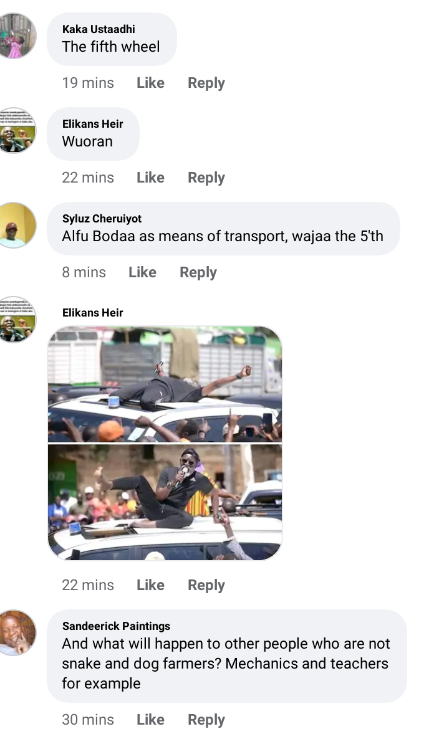Reply to Elikans Heir's photo comment
This screenshot has width=429, height=734.
206,584
